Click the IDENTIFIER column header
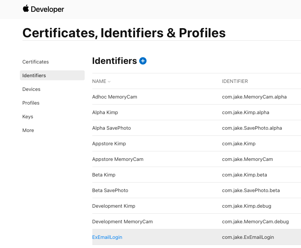Image resolution: width=301 pixels, height=248 pixels. [235, 81]
